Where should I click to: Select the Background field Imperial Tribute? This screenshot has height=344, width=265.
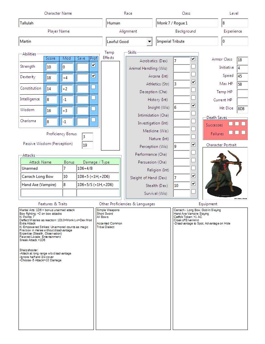click(187, 41)
